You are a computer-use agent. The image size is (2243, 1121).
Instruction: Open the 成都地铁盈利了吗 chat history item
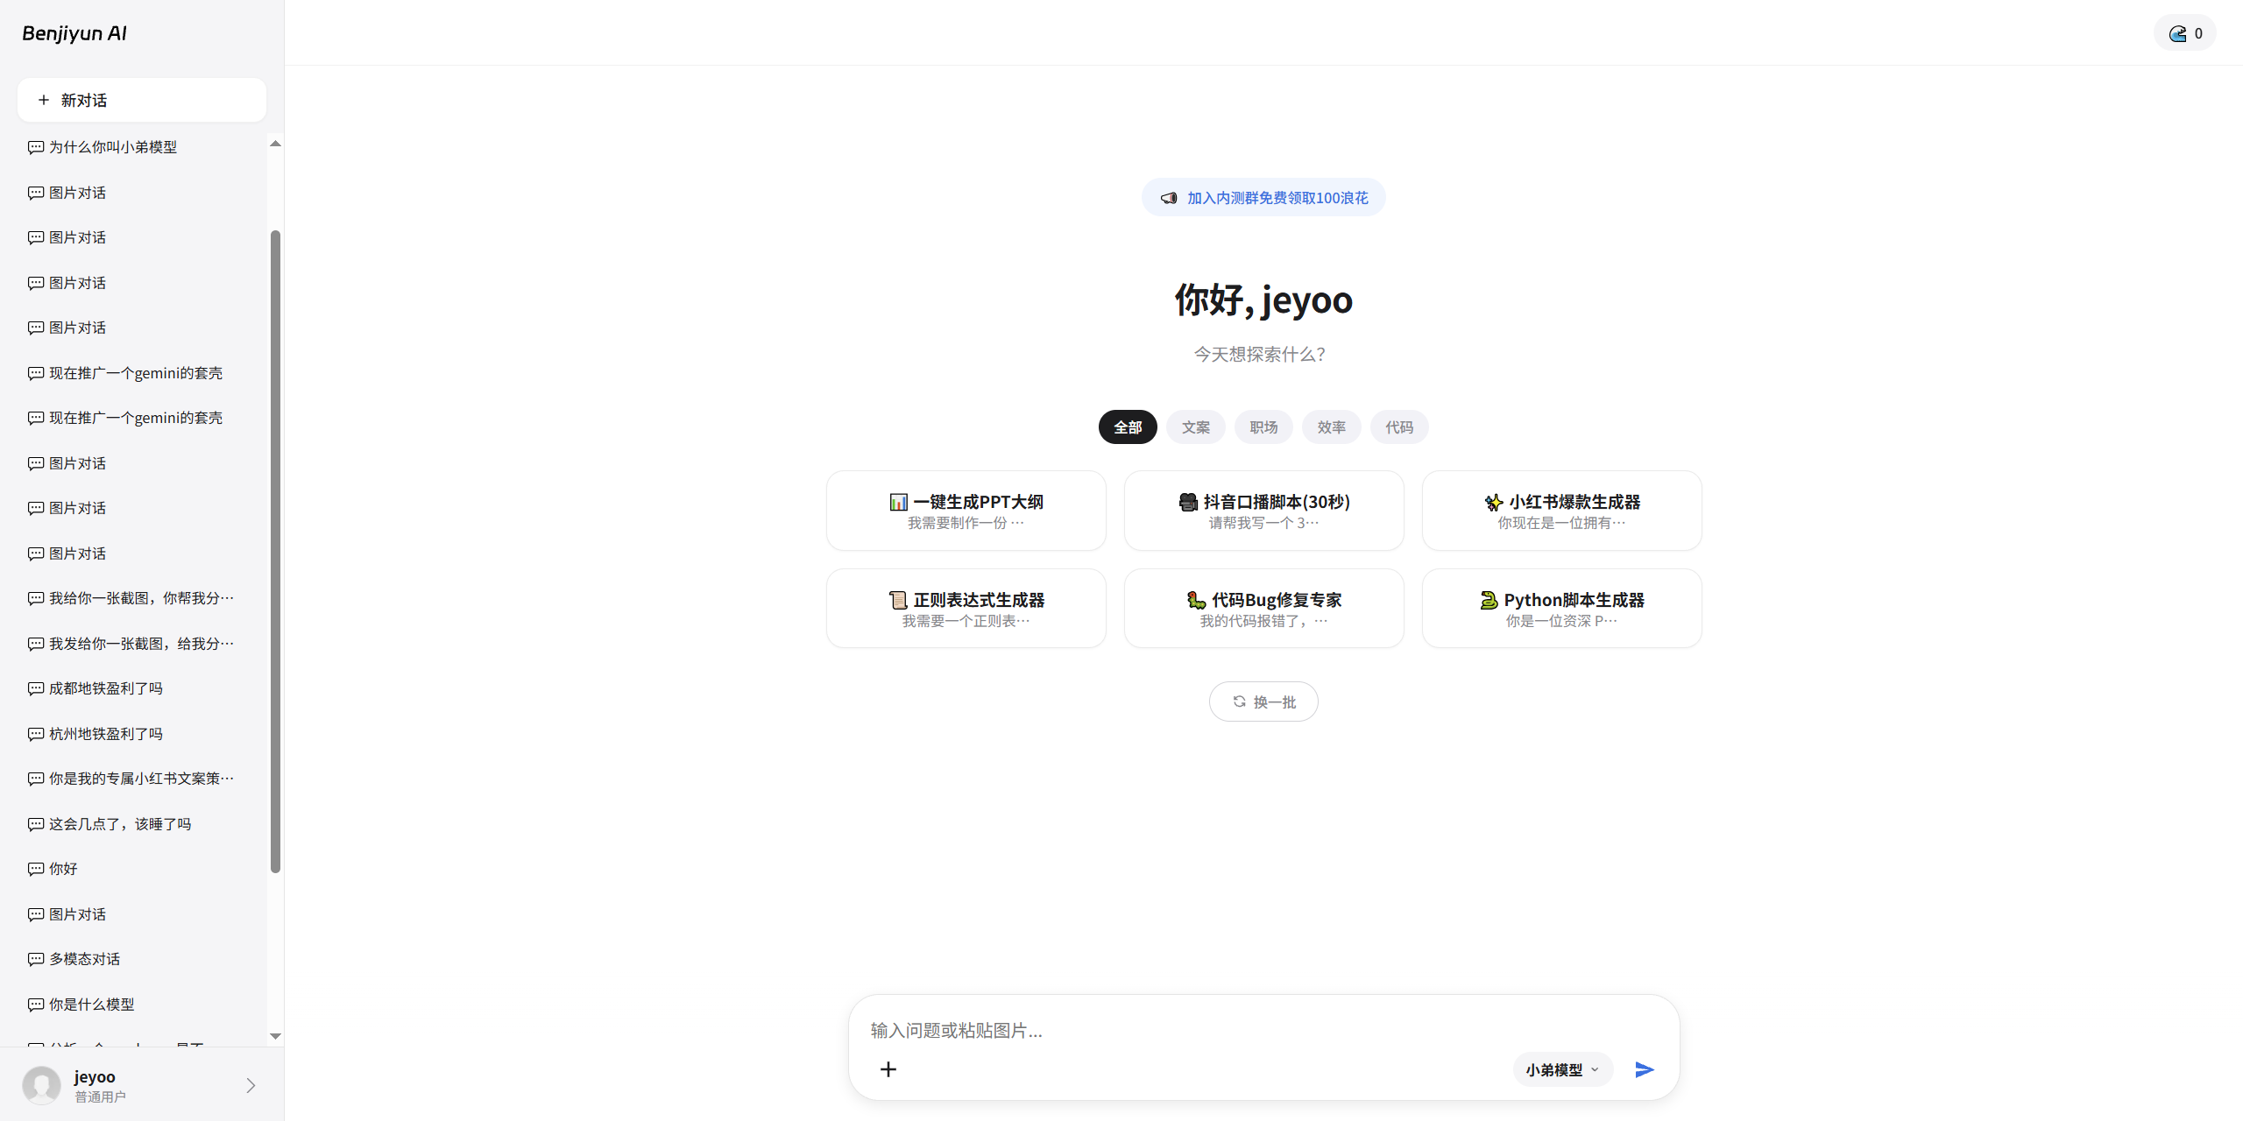105,688
